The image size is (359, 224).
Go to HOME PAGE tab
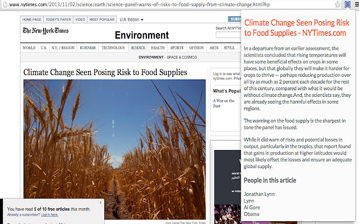coord(32,20)
